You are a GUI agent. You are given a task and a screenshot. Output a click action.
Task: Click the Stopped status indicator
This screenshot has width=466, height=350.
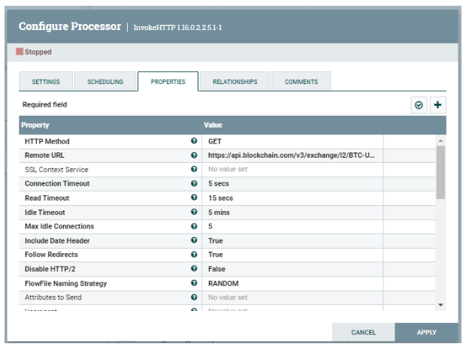34,52
